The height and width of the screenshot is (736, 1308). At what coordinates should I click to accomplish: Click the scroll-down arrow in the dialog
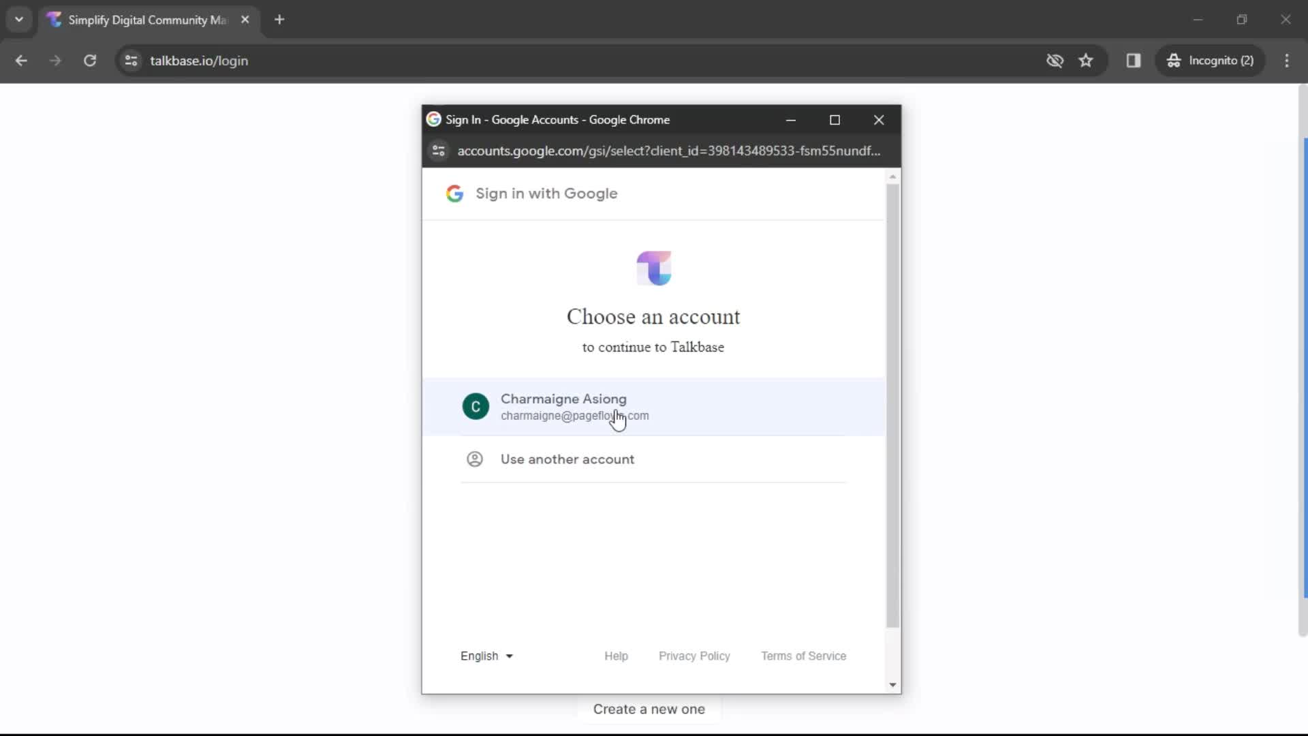point(893,685)
